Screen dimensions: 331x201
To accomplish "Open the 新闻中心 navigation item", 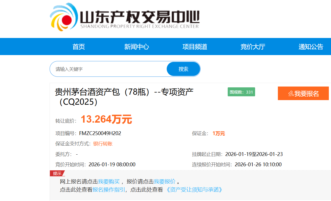I will pyautogui.click(x=137, y=47).
